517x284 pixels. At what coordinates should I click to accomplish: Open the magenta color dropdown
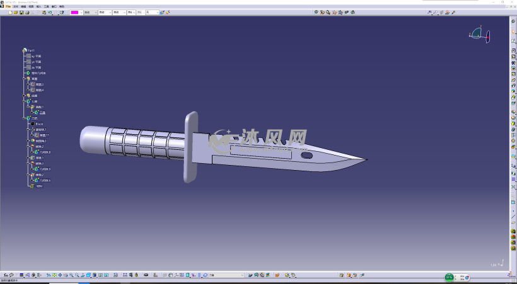[x=80, y=12]
